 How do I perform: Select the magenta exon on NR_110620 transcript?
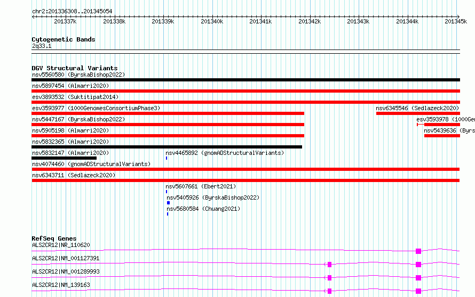tap(418, 251)
